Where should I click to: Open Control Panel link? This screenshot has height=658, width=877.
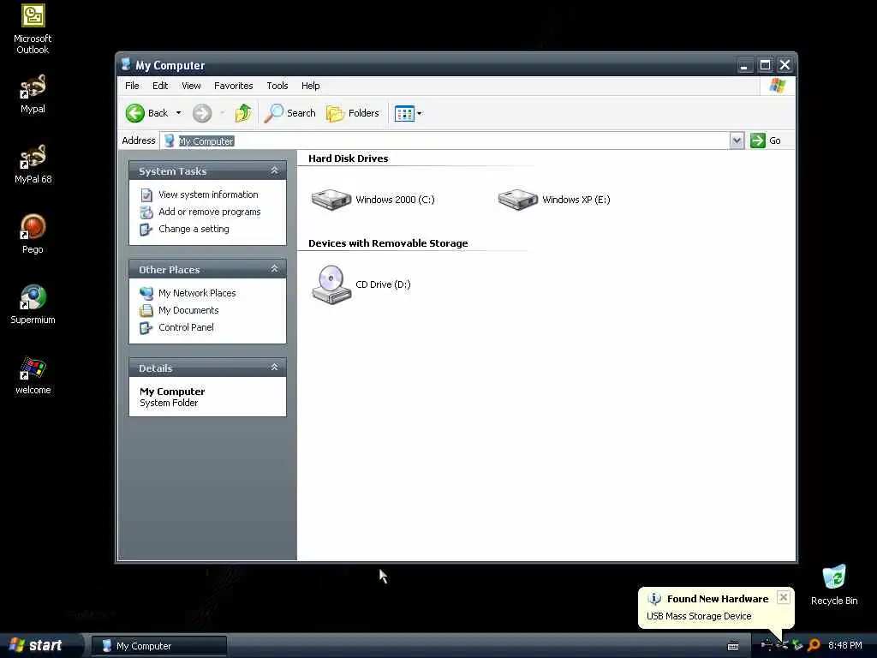coord(186,327)
